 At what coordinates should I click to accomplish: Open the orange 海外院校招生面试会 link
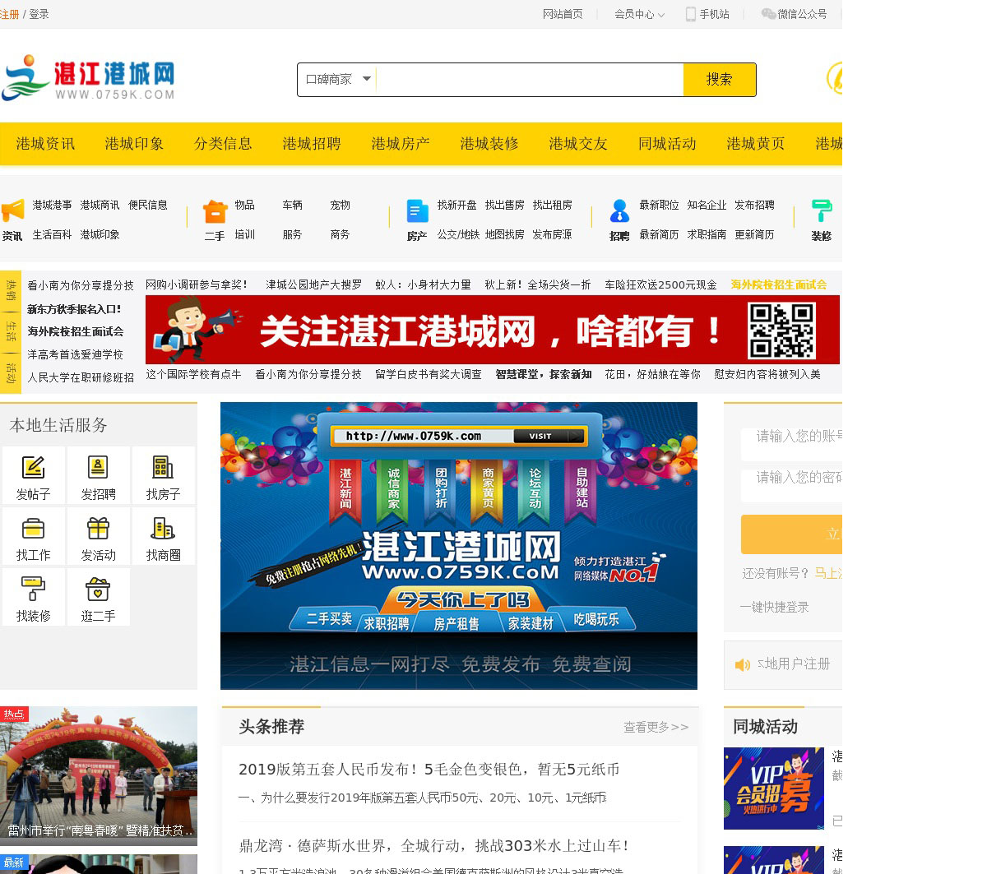(779, 284)
